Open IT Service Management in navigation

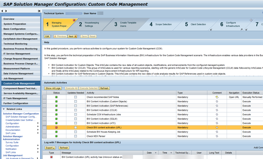(x=21, y=54)
